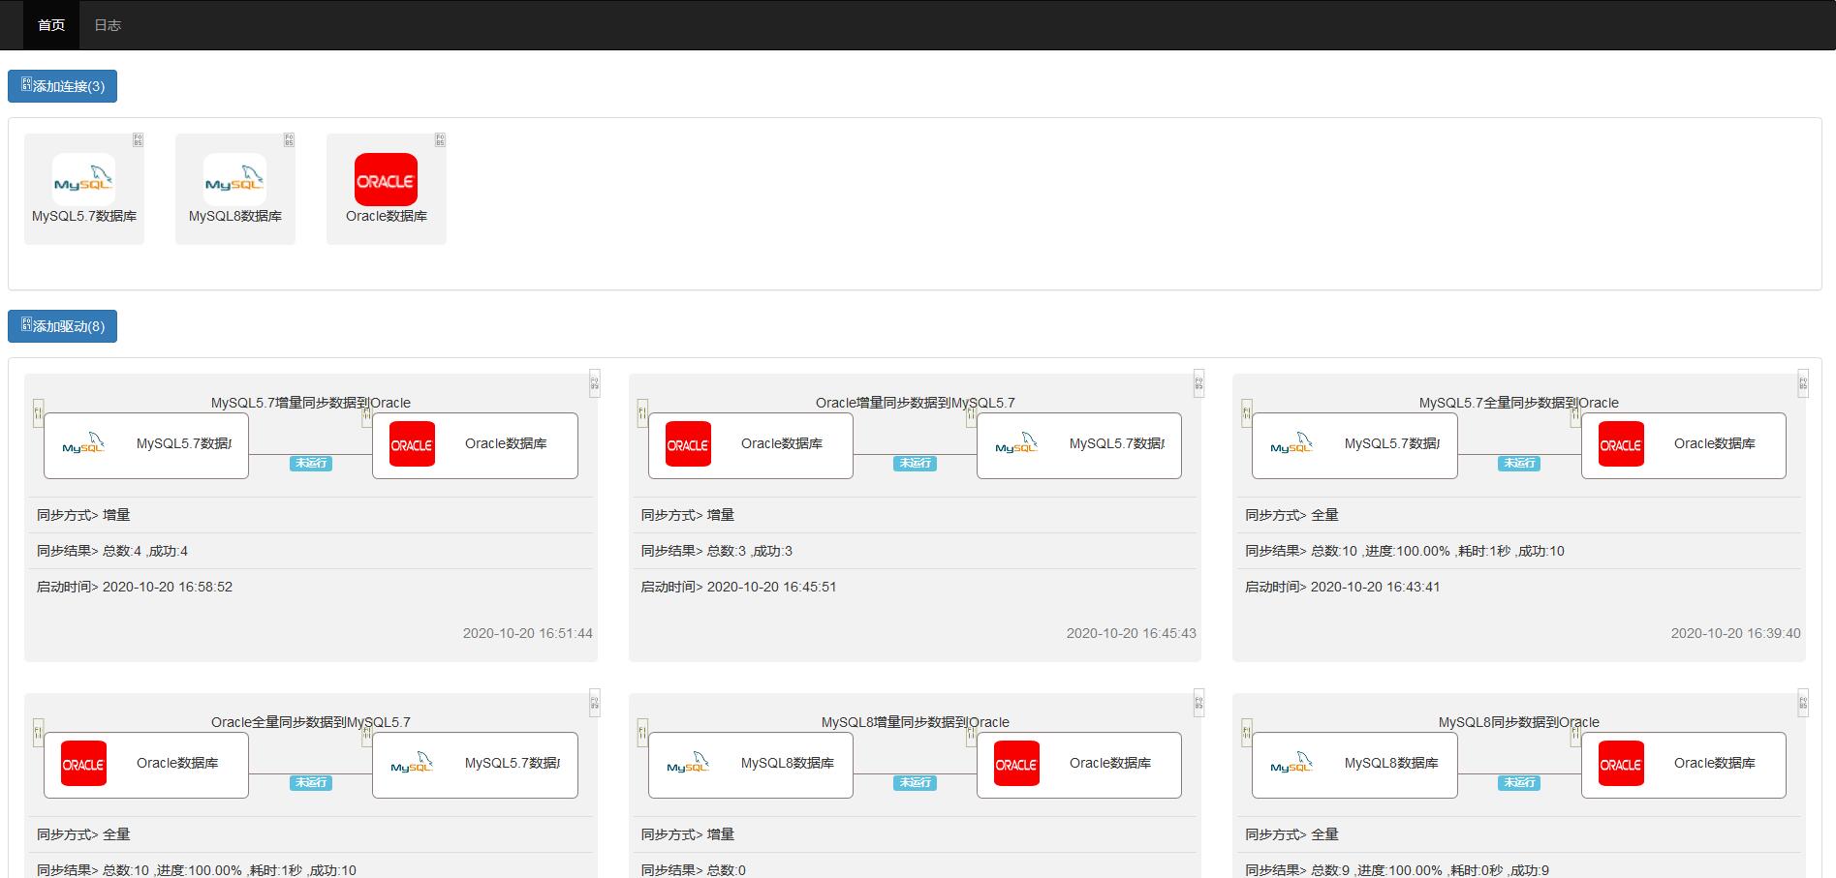Open corner settings glyph on Oracle全量同步数据到MySQL5.7 driver

(595, 703)
